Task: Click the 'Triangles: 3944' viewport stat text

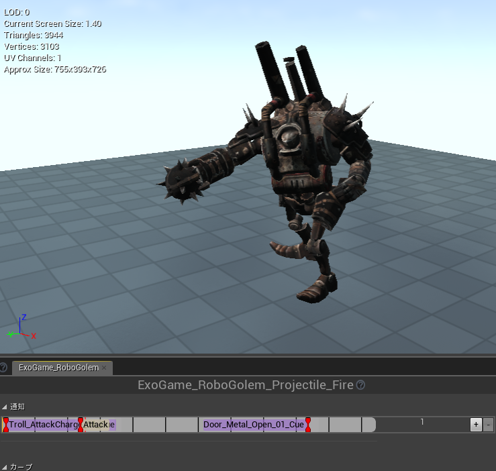Action: click(34, 35)
